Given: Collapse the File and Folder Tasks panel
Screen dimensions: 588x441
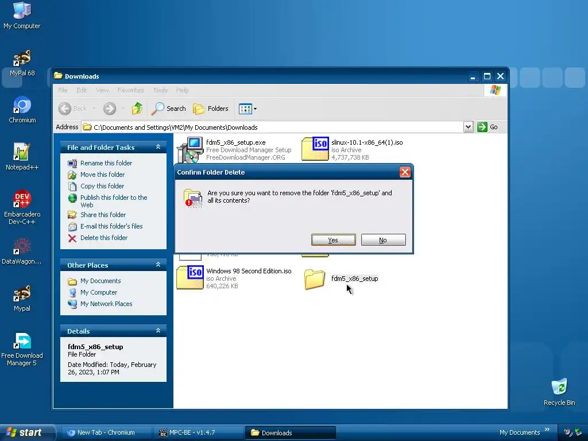Looking at the screenshot, I should click(158, 147).
